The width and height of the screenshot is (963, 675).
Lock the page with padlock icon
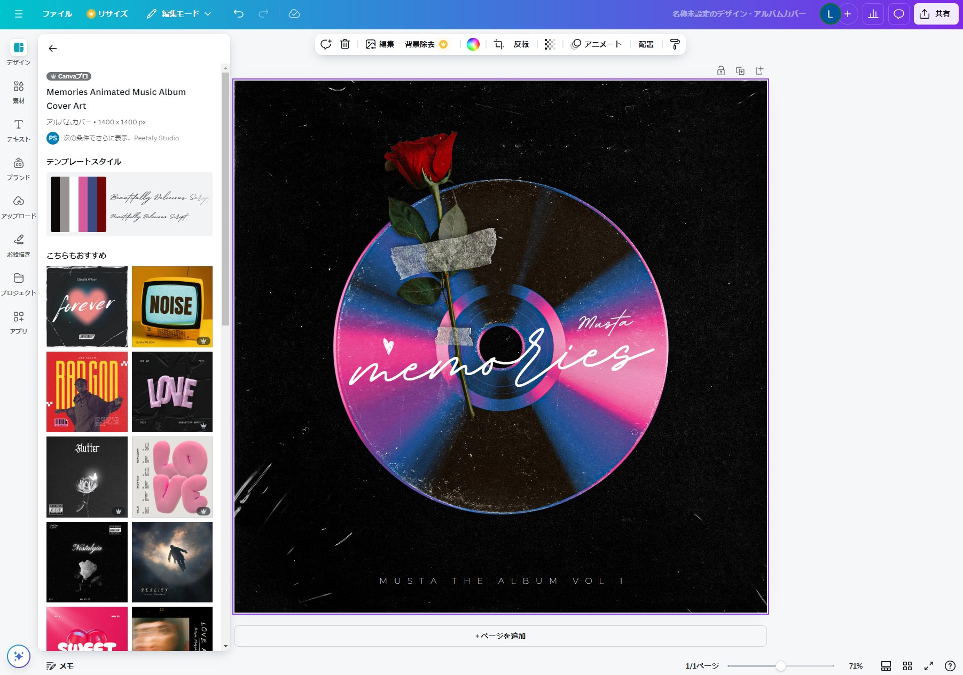(x=721, y=70)
